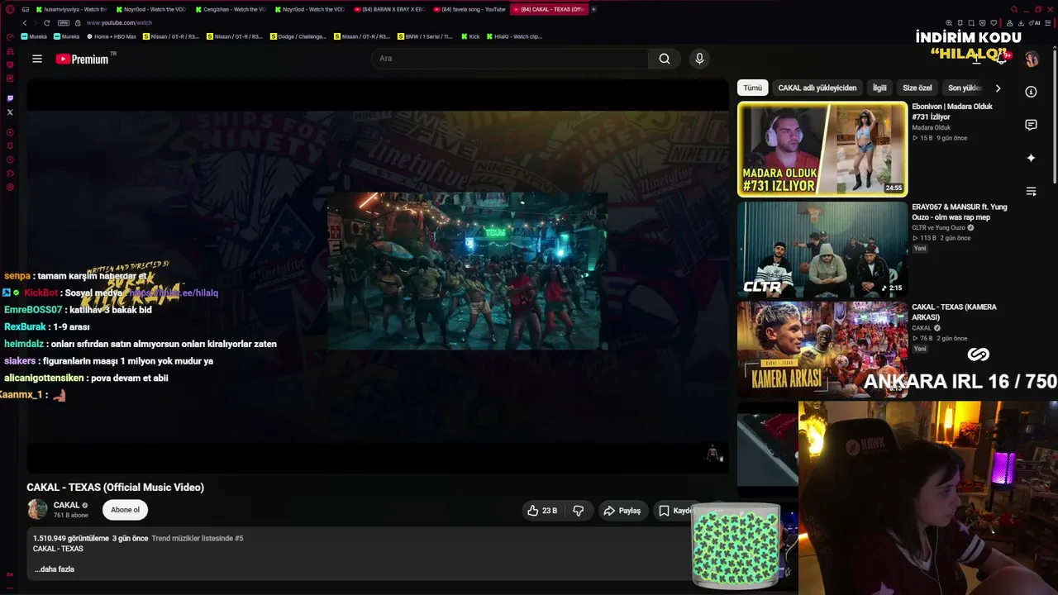Select the 'İlgili' filter chip
This screenshot has width=1058, height=595.
point(879,88)
